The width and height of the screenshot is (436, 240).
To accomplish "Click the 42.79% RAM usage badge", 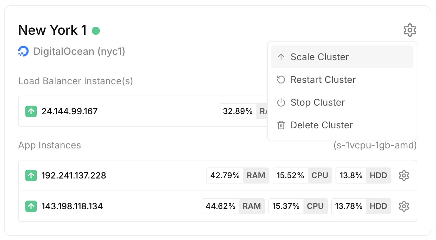I will tap(238, 175).
